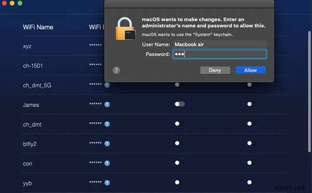
Task: Select the btfly2 network name
Action: (30, 144)
